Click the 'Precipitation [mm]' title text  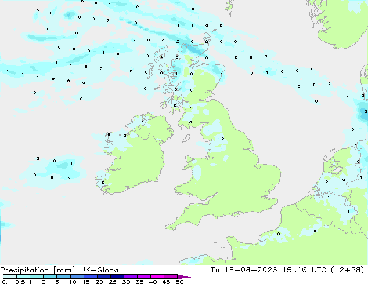click(37, 270)
